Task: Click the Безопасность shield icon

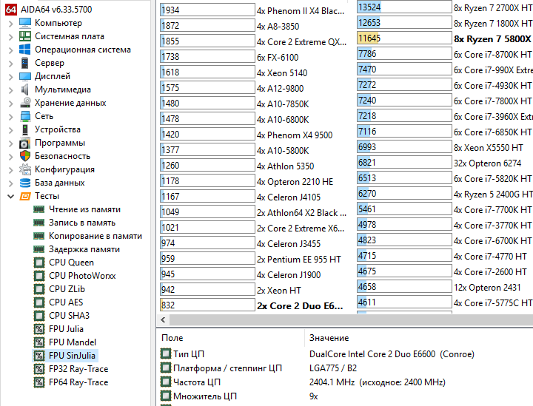Action: coord(25,156)
